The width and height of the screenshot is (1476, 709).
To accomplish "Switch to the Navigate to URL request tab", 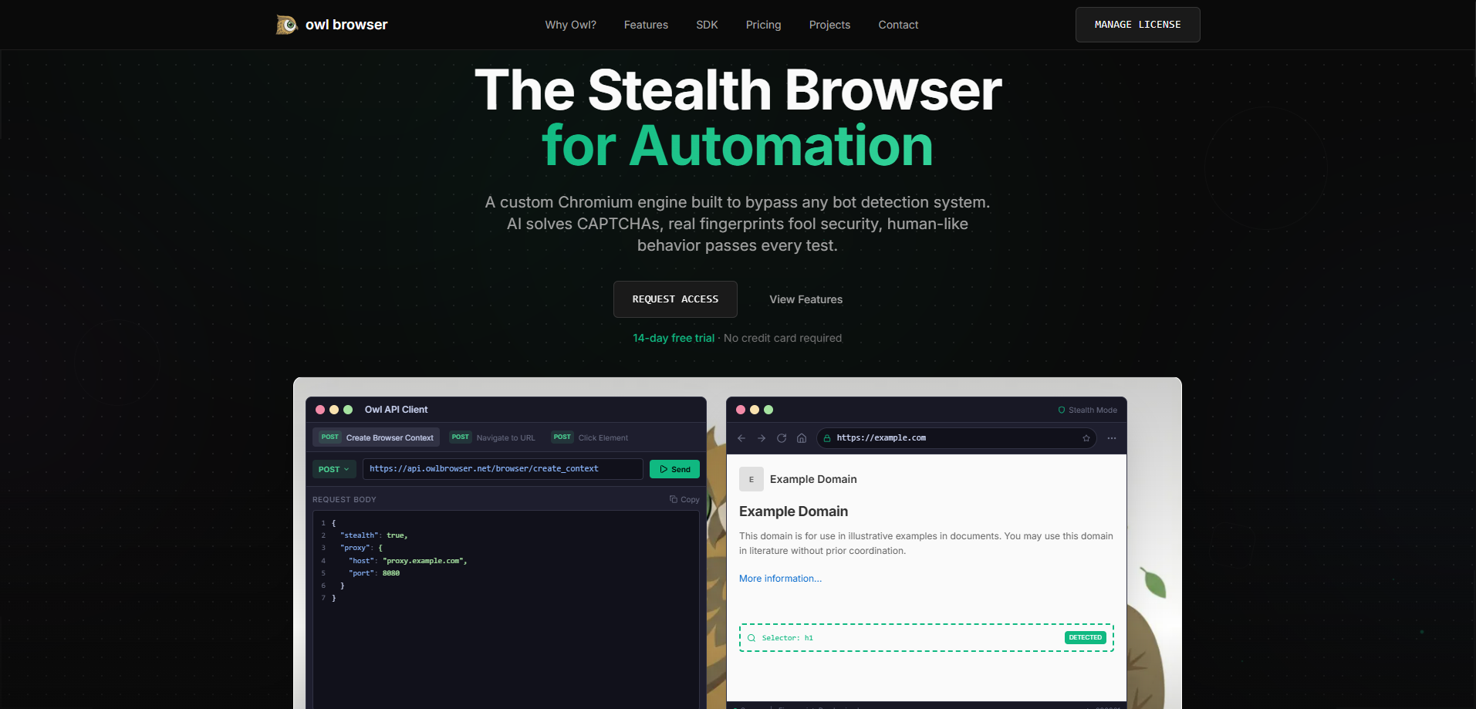I will point(492,437).
